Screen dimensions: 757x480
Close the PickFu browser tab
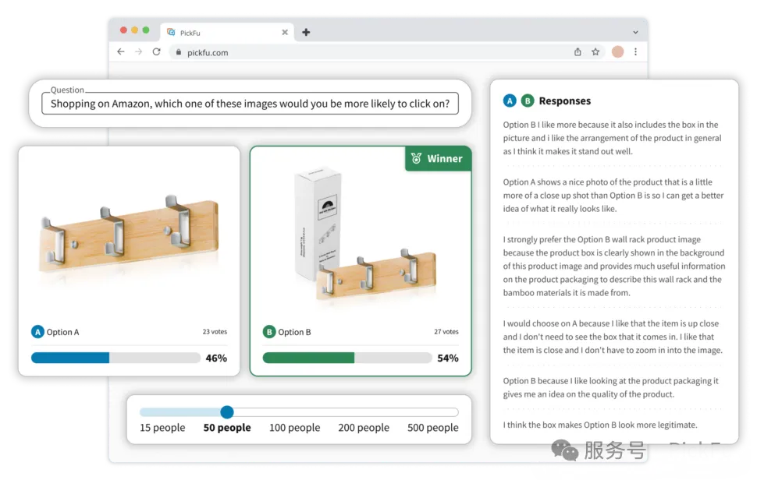click(285, 32)
